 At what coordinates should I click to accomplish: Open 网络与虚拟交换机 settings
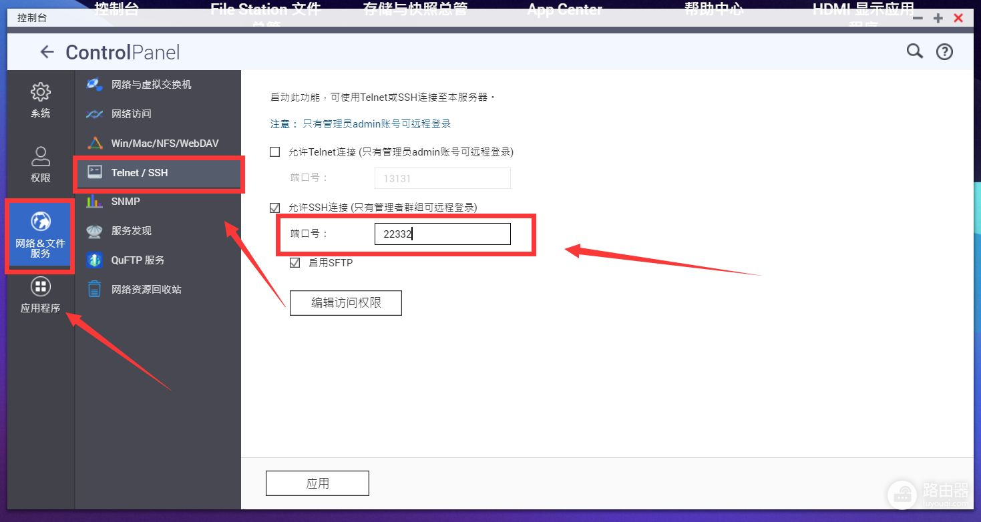coord(158,85)
